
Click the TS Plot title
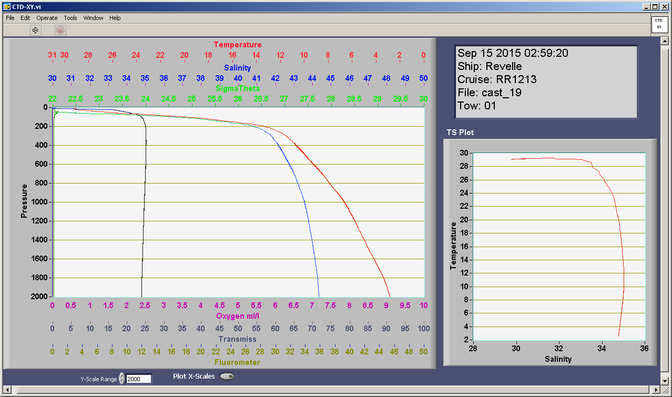(460, 133)
